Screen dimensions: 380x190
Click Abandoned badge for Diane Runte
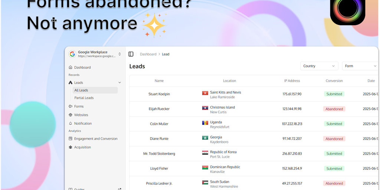tap(334, 139)
